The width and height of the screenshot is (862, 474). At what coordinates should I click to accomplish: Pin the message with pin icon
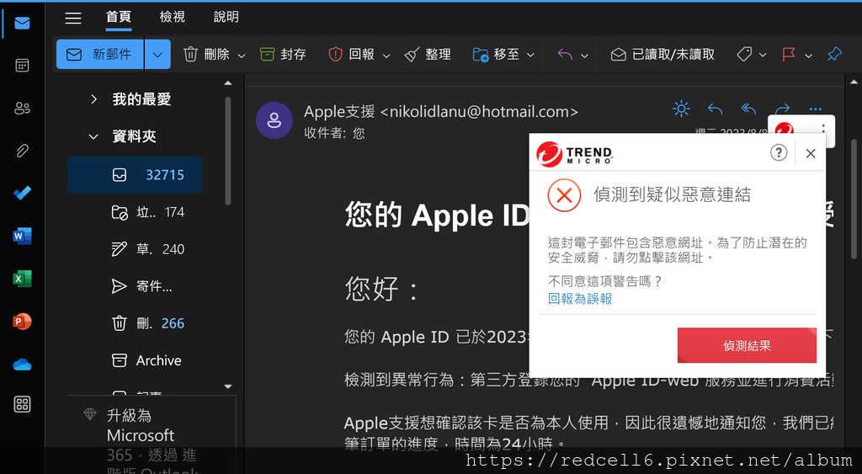pos(834,55)
